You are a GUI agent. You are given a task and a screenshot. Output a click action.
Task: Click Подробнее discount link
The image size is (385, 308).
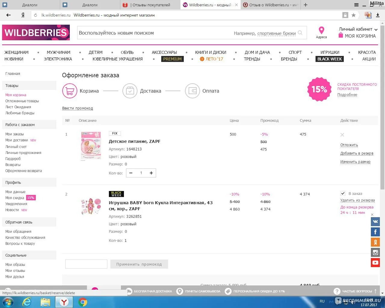347,95
